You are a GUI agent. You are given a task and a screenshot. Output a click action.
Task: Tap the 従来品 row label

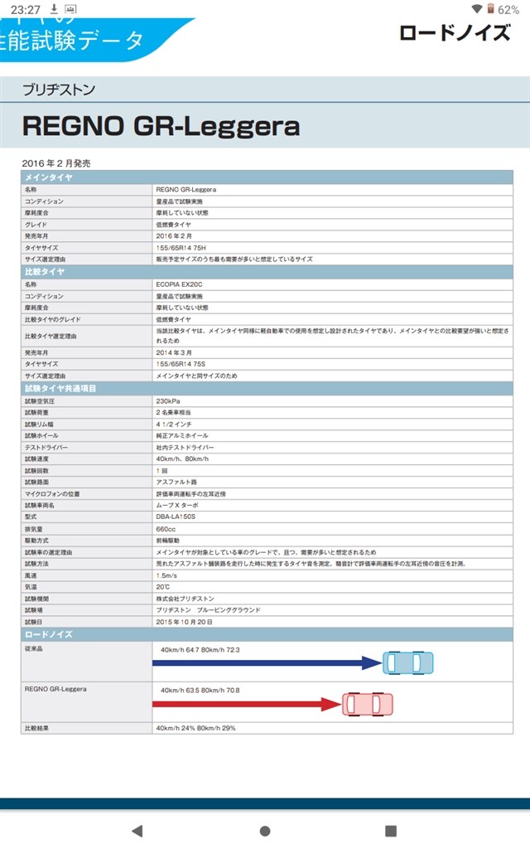[33, 648]
